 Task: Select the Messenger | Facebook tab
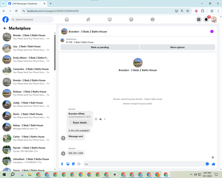tap(27, 4)
